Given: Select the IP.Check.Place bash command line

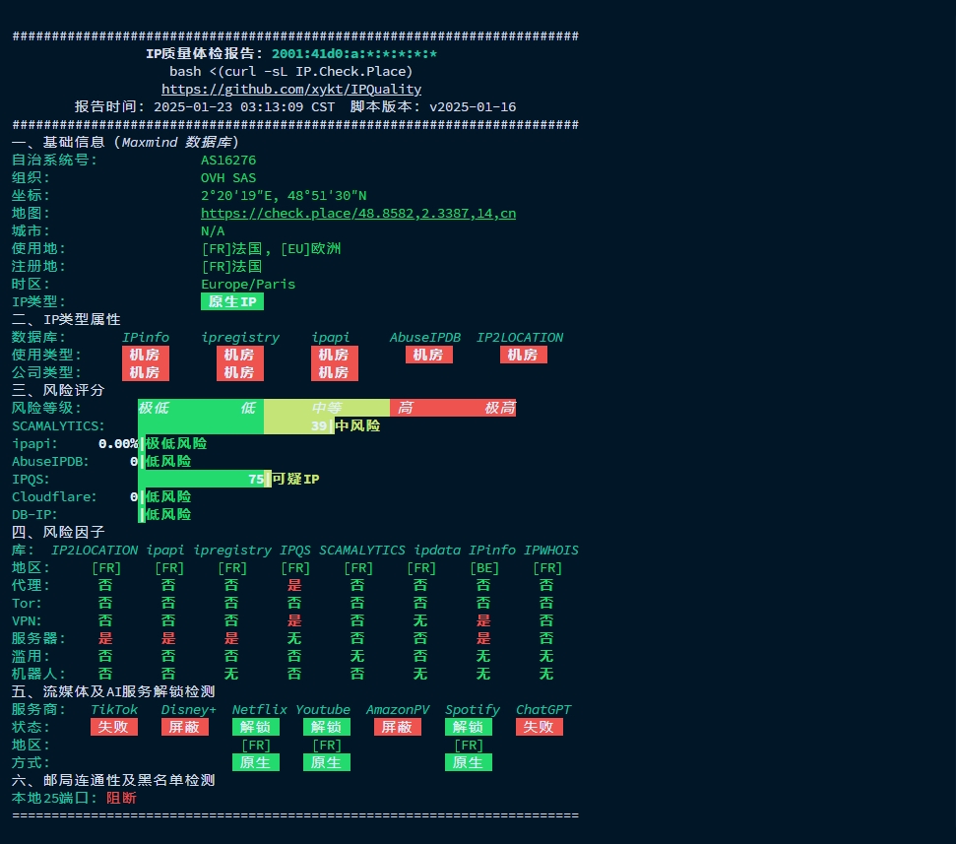Looking at the screenshot, I should [x=290, y=71].
